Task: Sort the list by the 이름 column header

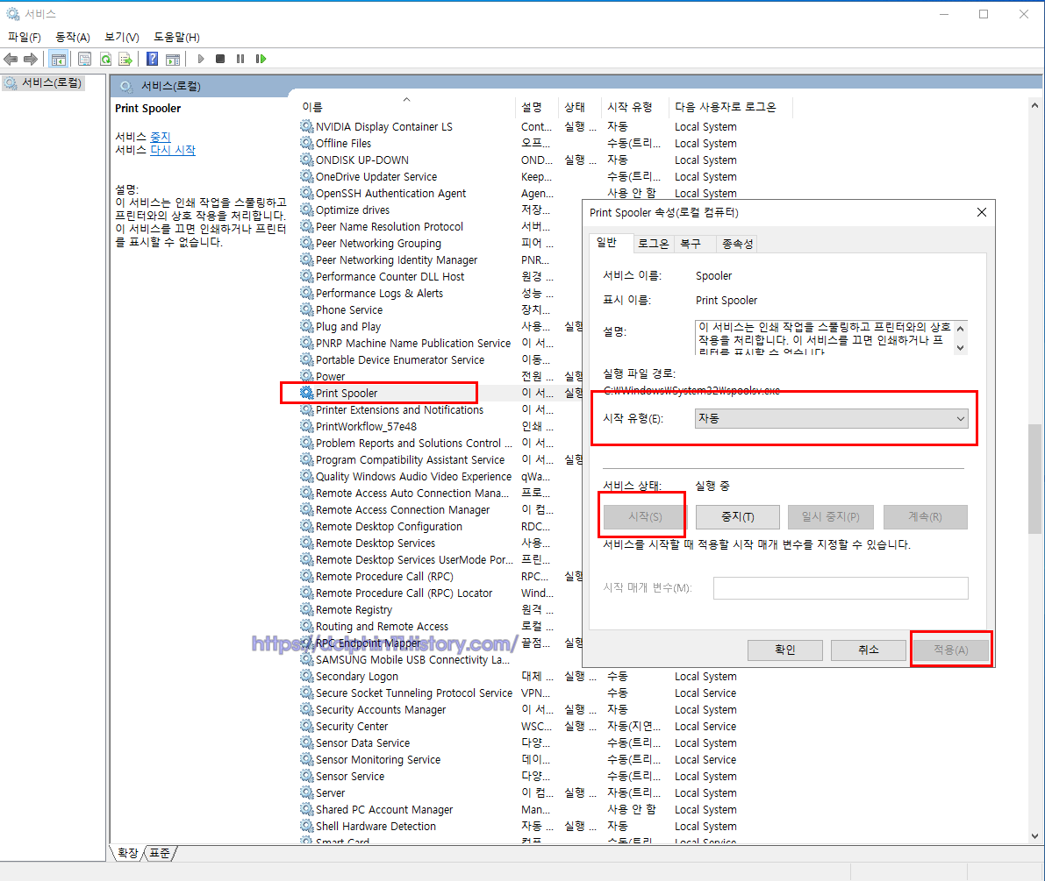Action: 406,107
